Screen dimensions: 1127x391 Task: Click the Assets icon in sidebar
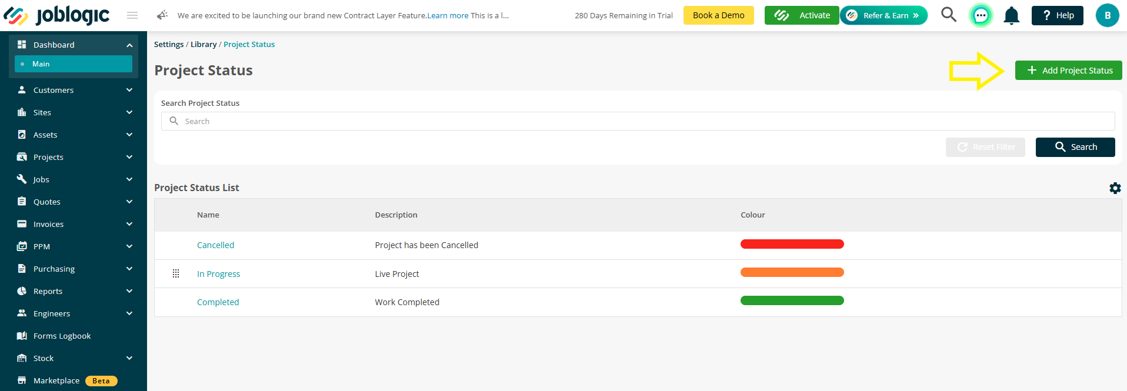click(22, 135)
